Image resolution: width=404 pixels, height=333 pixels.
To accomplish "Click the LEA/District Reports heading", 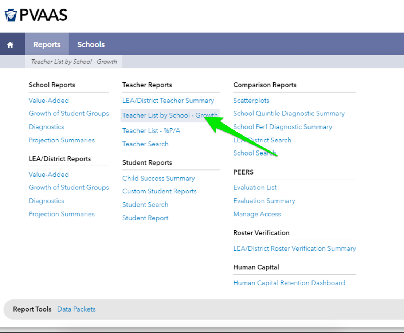I will click(x=60, y=159).
